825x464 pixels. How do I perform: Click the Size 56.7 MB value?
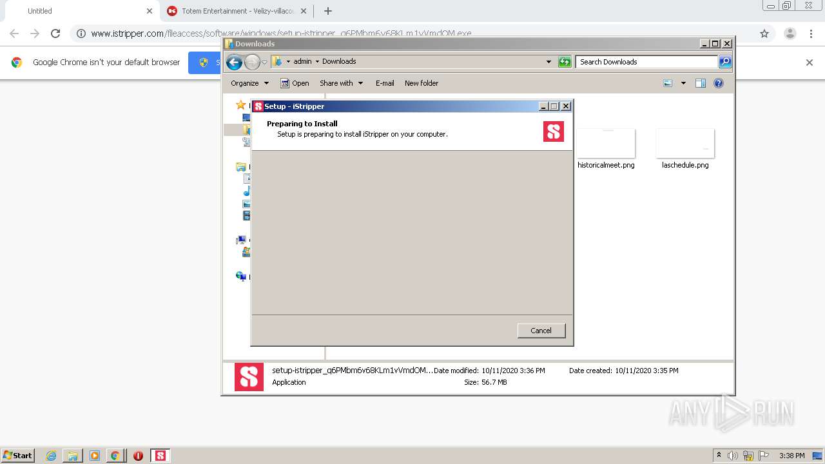494,382
